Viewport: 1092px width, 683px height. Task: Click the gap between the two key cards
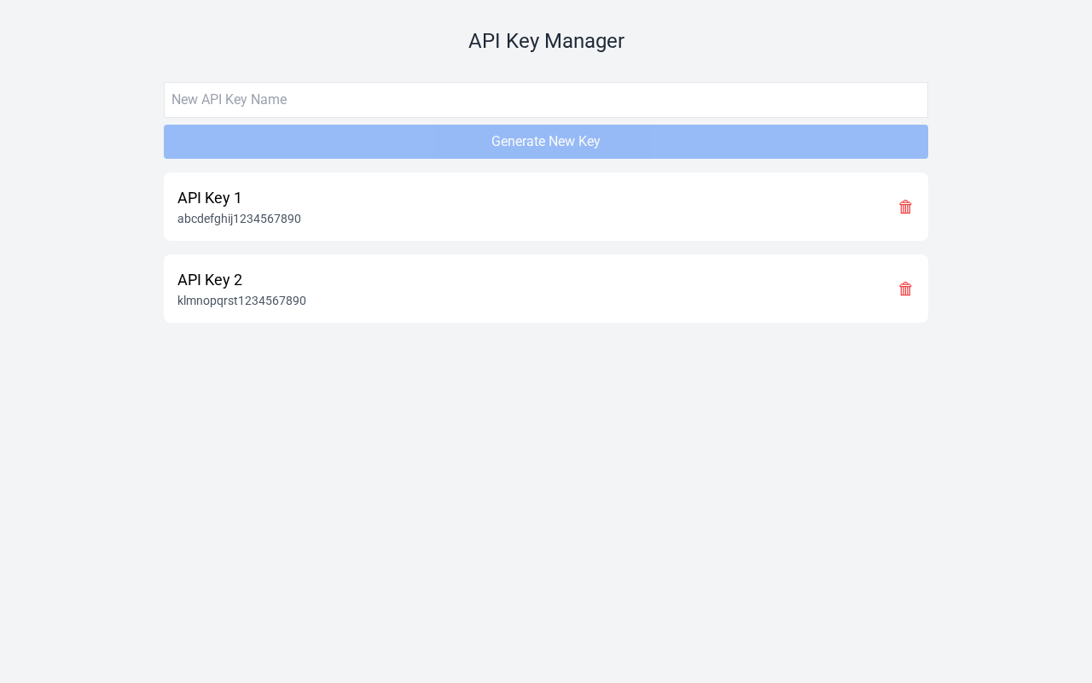tap(546, 248)
